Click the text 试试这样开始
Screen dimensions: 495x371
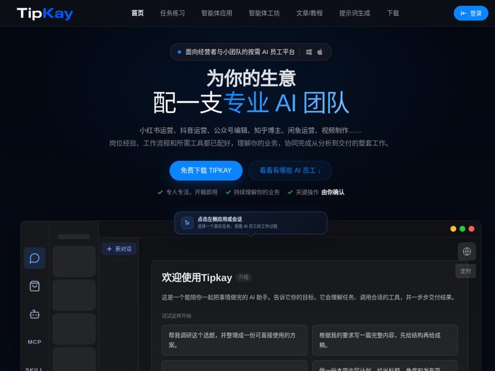pyautogui.click(x=176, y=316)
